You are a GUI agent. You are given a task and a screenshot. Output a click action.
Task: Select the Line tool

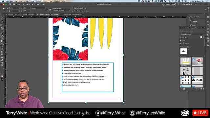pyautogui.click(x=2, y=33)
